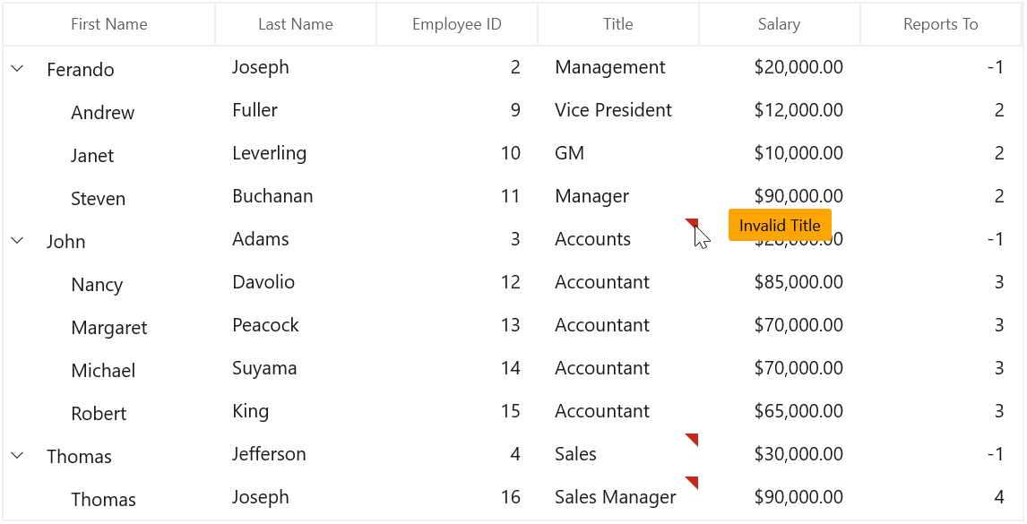Select the Michael first name cell
This screenshot has height=524, width=1027.
pyautogui.click(x=108, y=369)
